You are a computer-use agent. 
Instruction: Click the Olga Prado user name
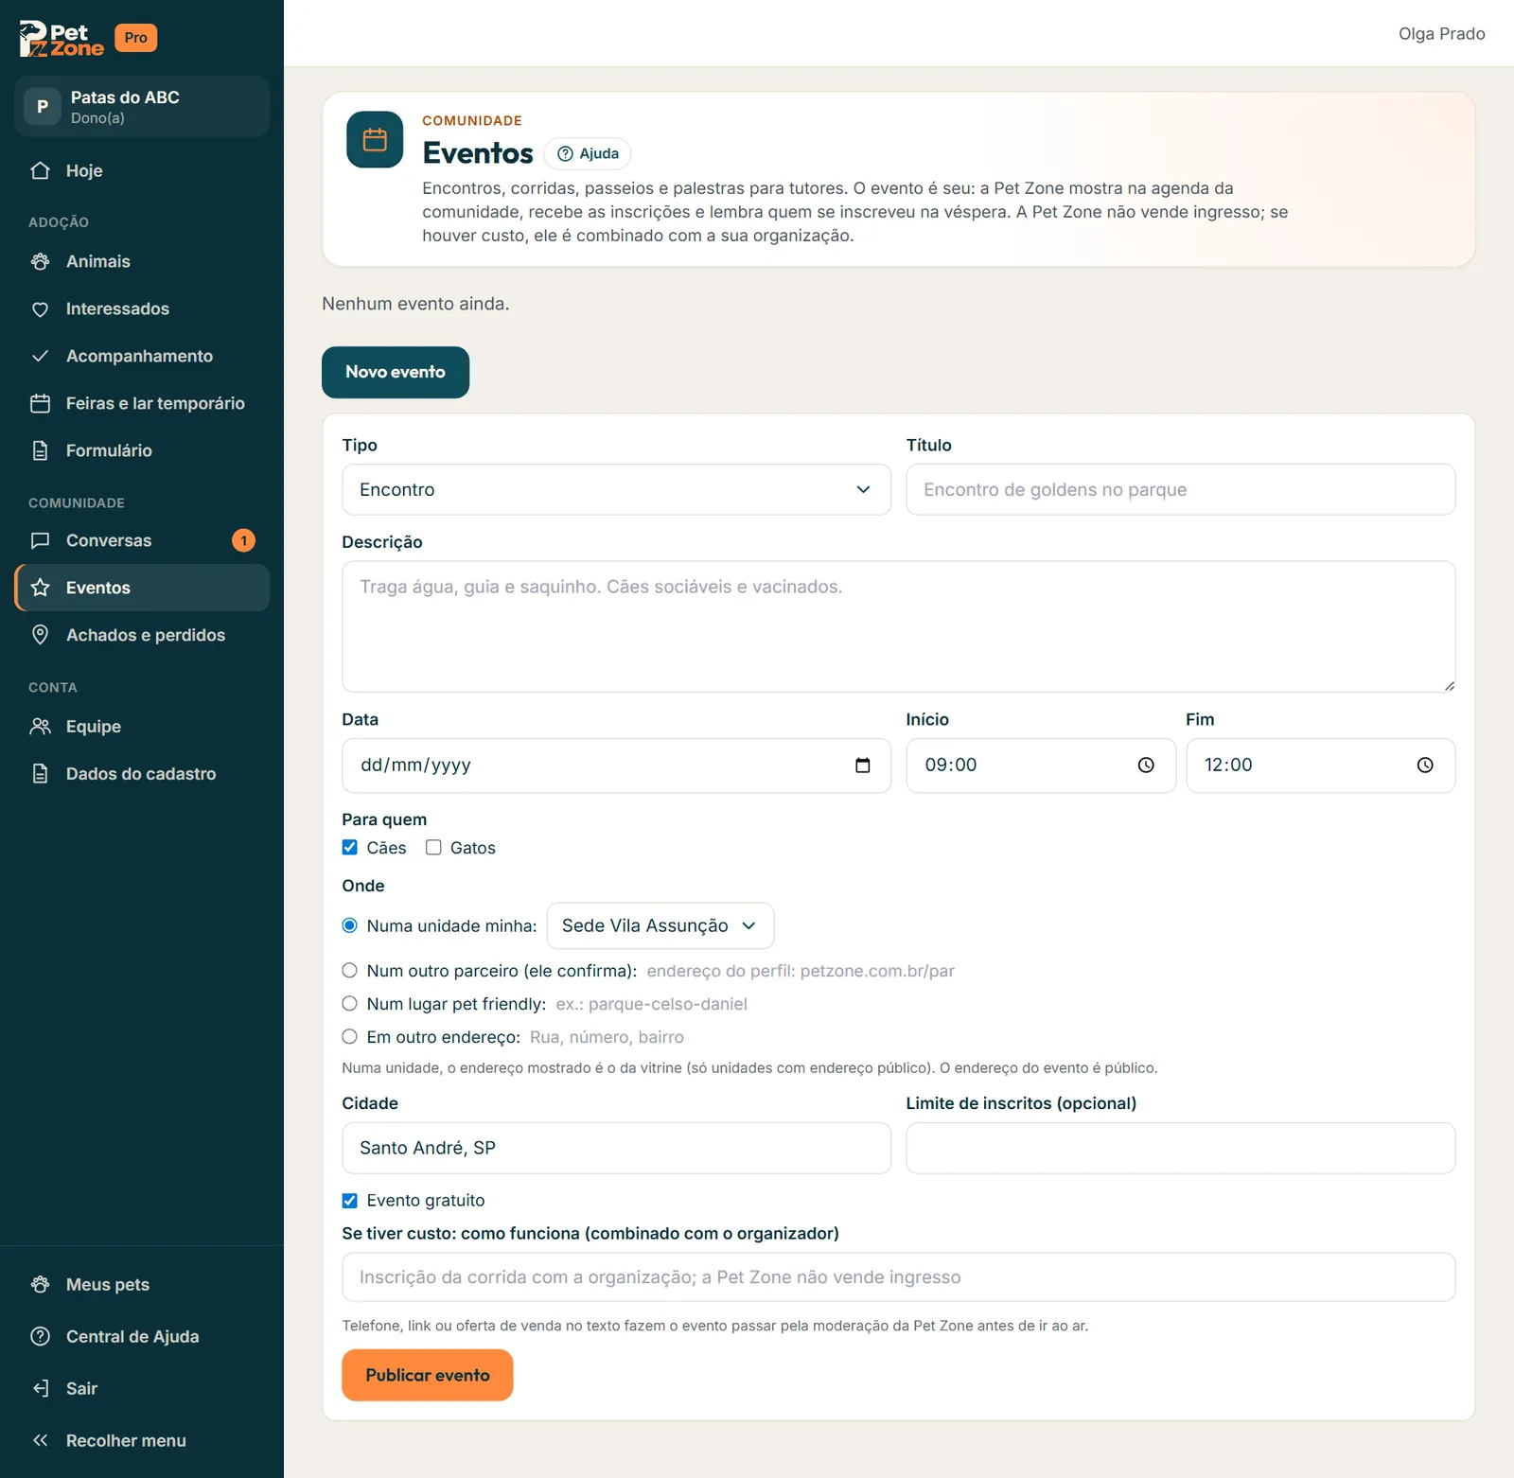[1441, 33]
